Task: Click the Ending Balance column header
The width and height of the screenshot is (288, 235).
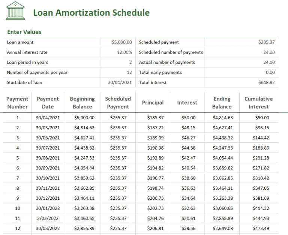Action: [222, 103]
